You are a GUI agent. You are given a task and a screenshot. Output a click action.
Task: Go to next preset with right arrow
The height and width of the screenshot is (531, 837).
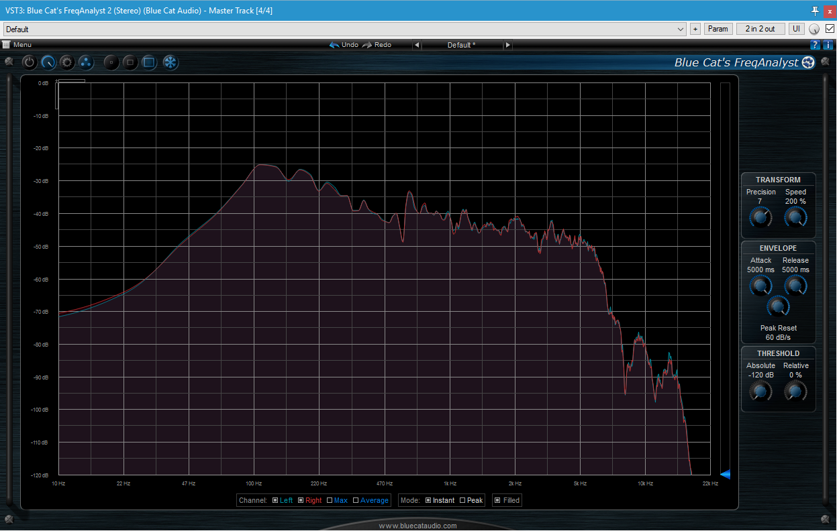(508, 45)
